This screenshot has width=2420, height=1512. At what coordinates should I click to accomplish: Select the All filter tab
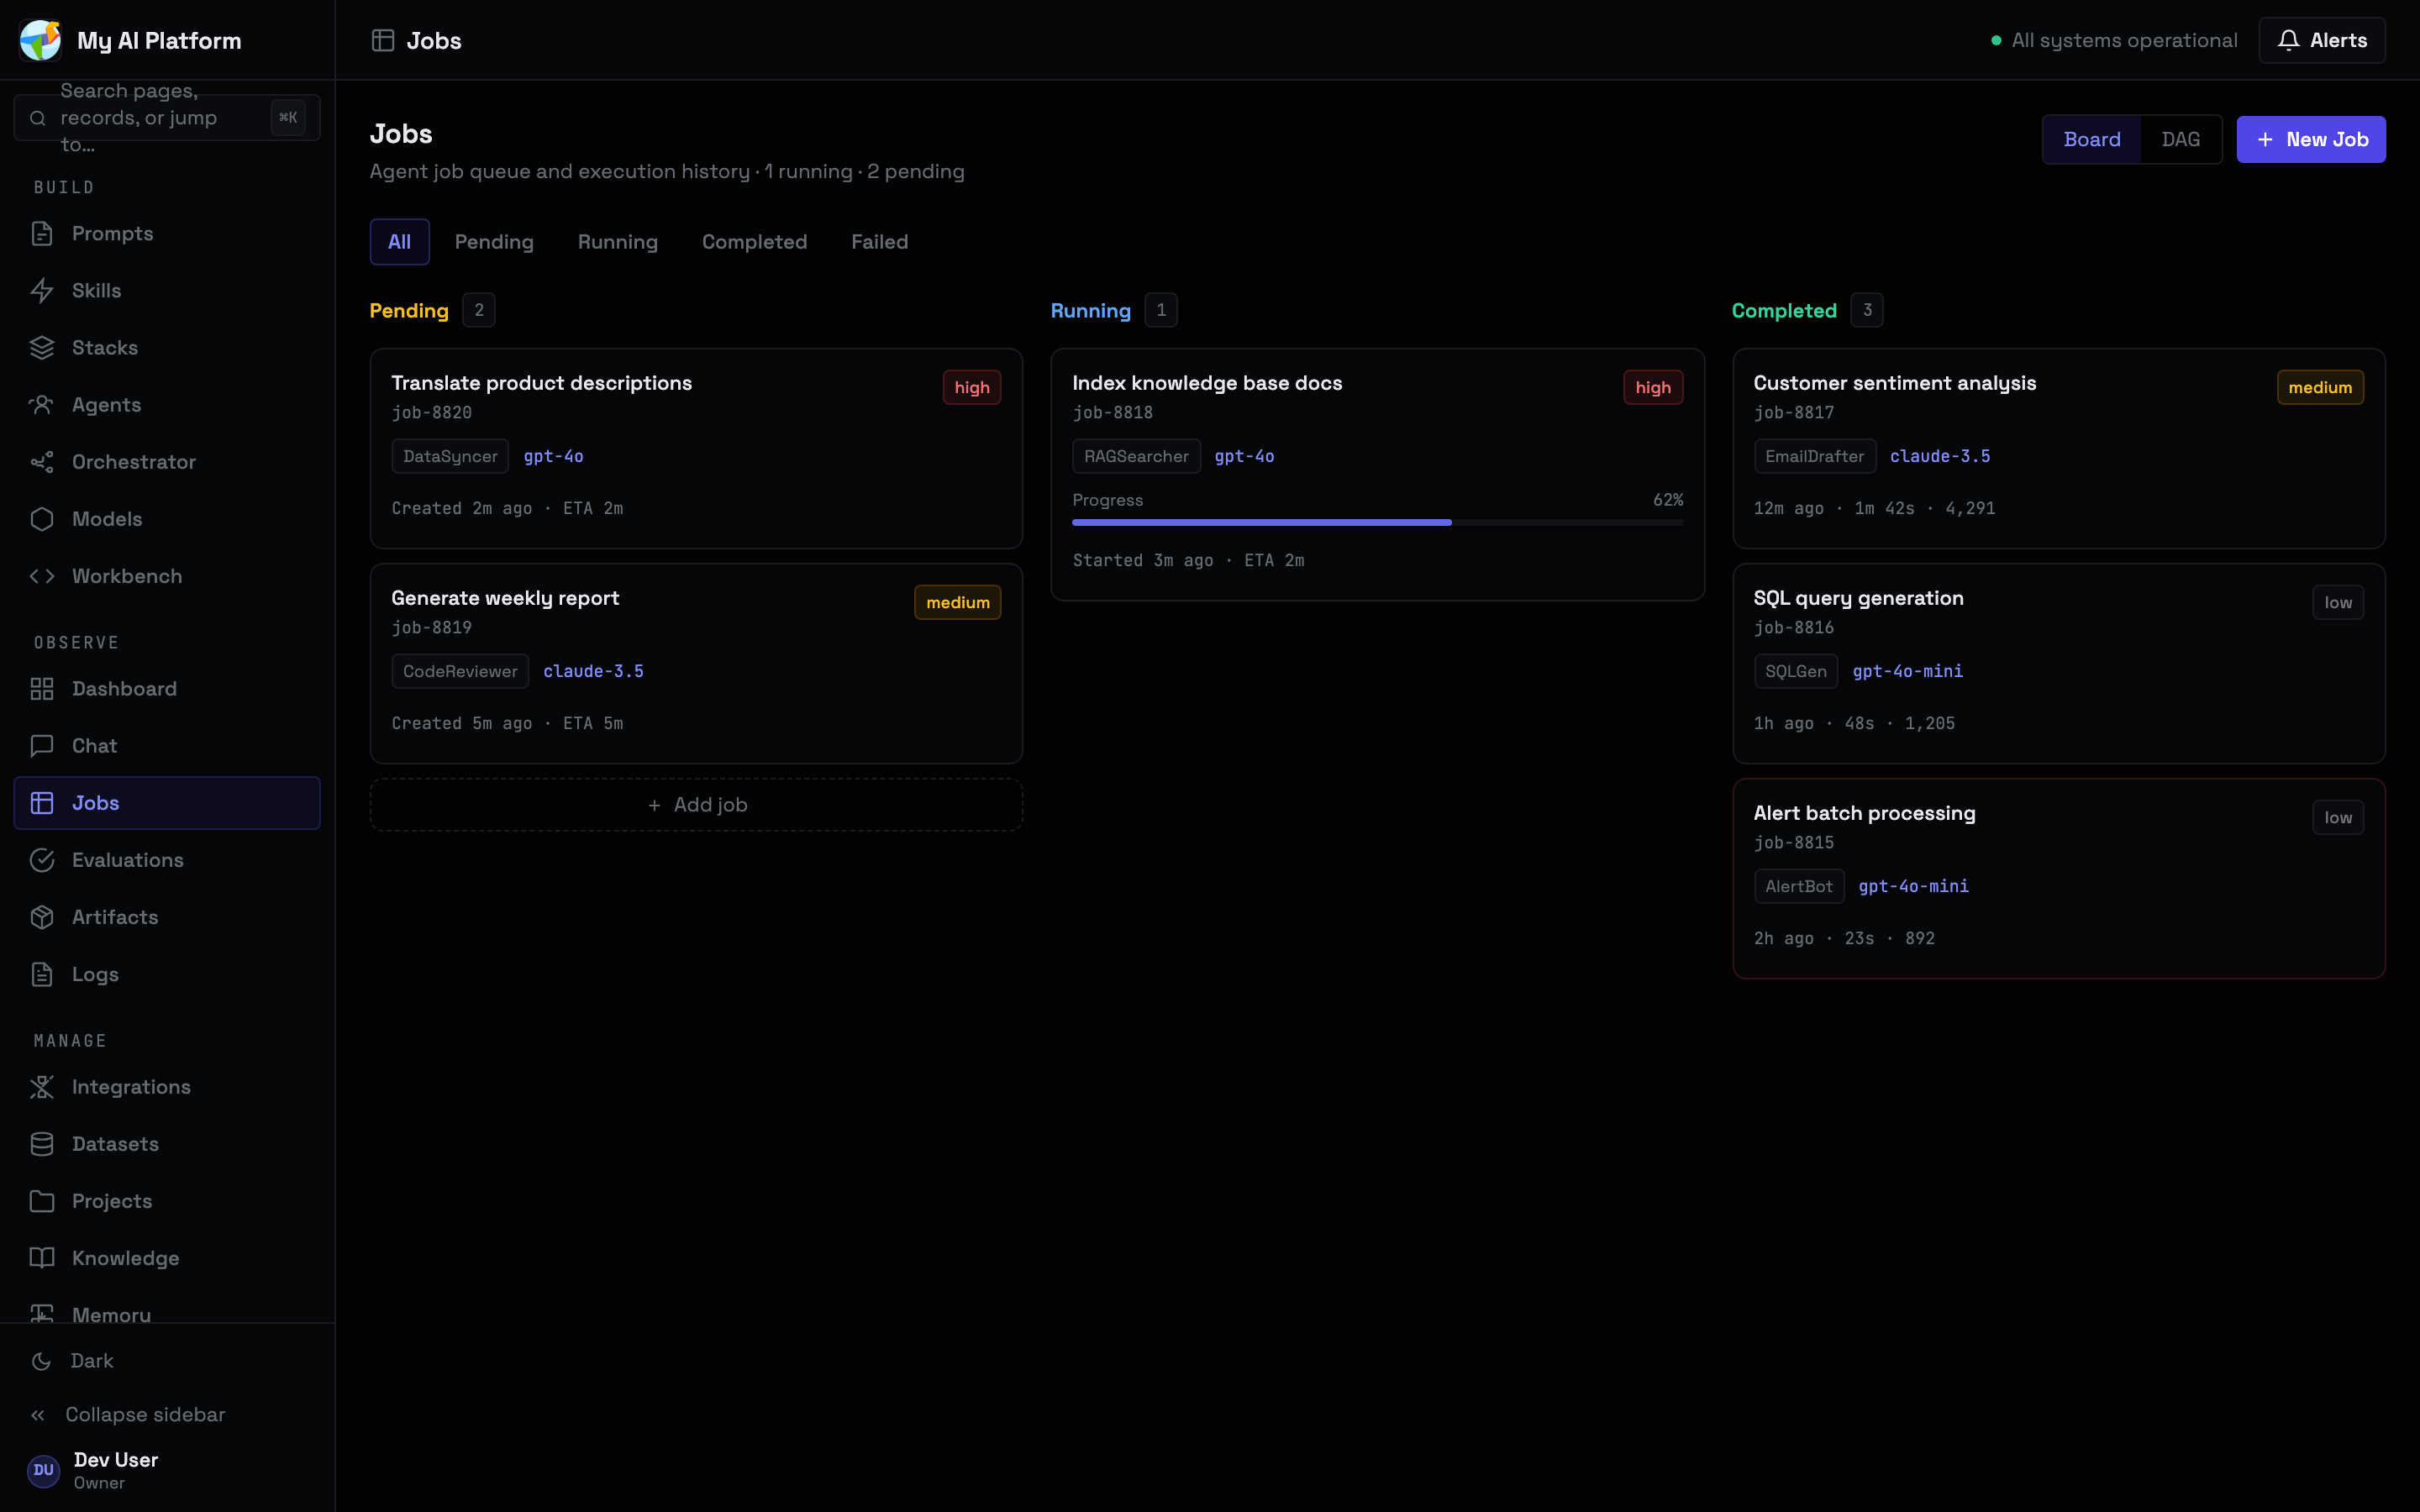click(399, 241)
